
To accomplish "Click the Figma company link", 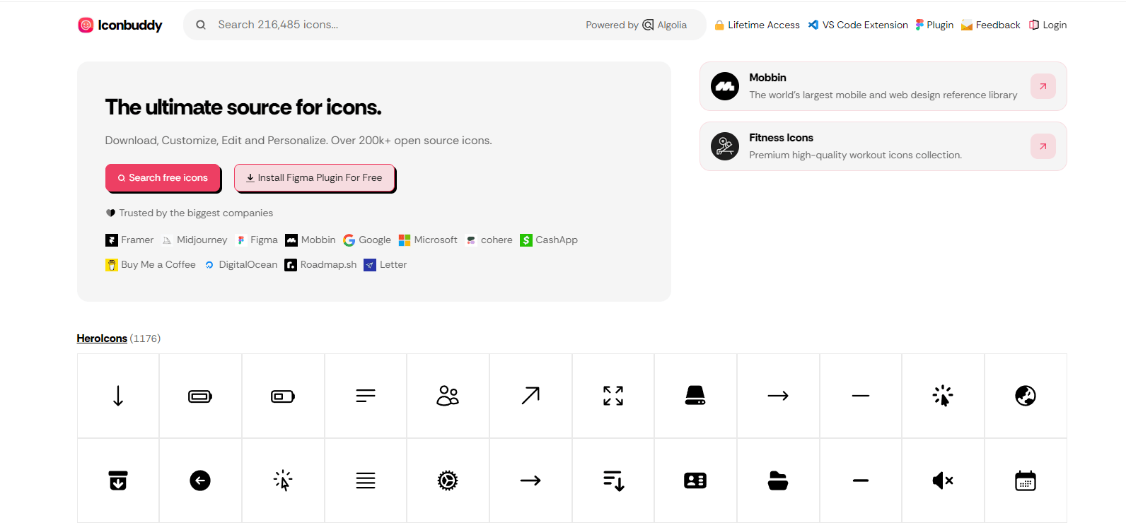I will pos(256,240).
